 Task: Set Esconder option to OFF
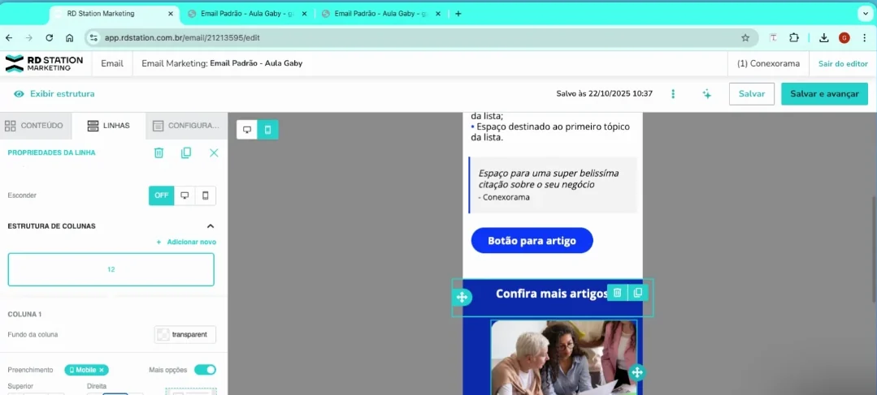click(162, 195)
